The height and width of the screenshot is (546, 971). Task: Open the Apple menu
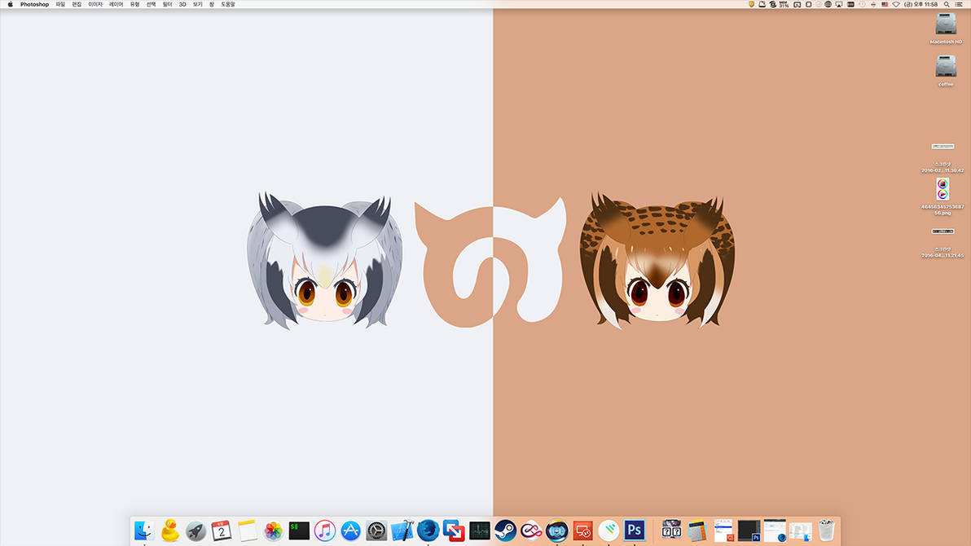tap(10, 4)
